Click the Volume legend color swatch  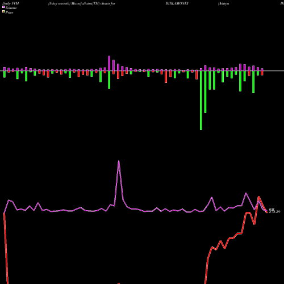click(x=3, y=7)
